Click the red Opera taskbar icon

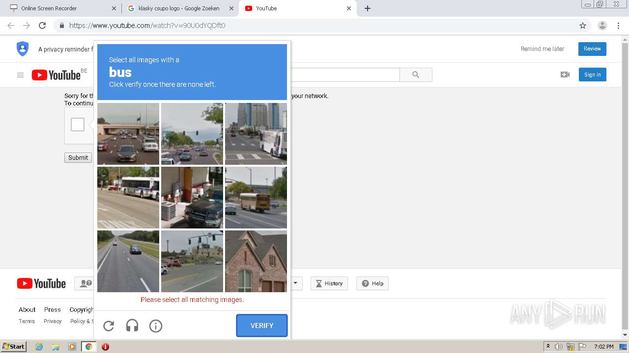point(105,347)
